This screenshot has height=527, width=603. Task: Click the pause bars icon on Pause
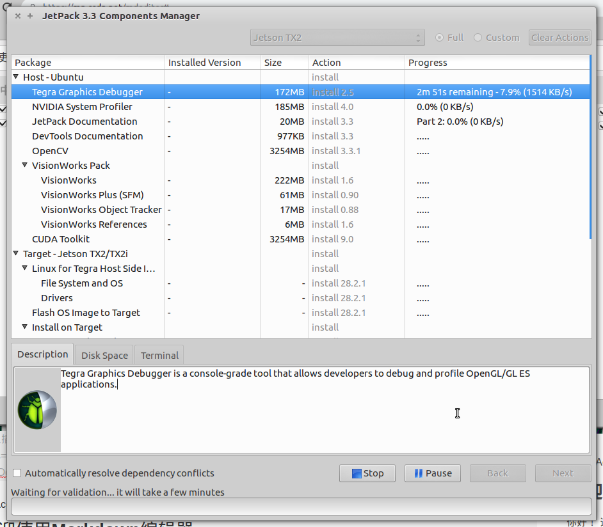[419, 473]
